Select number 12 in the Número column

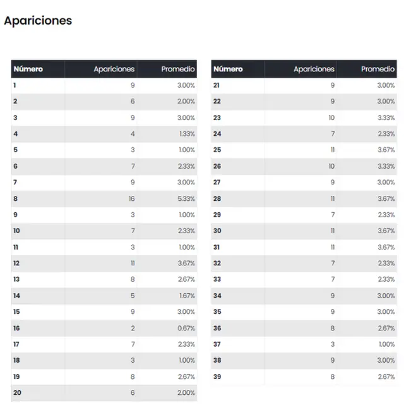[x=16, y=263]
